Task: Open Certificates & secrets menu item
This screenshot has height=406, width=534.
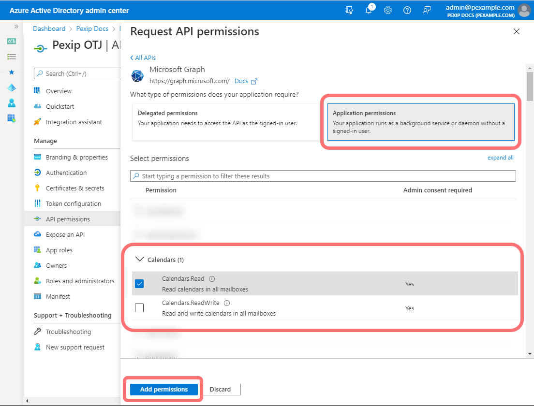Action: pos(74,188)
